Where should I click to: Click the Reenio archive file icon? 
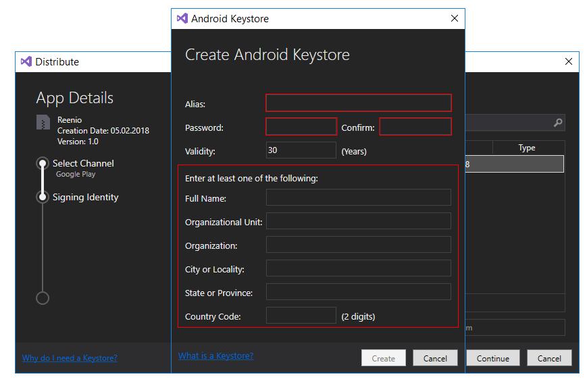tap(43, 122)
